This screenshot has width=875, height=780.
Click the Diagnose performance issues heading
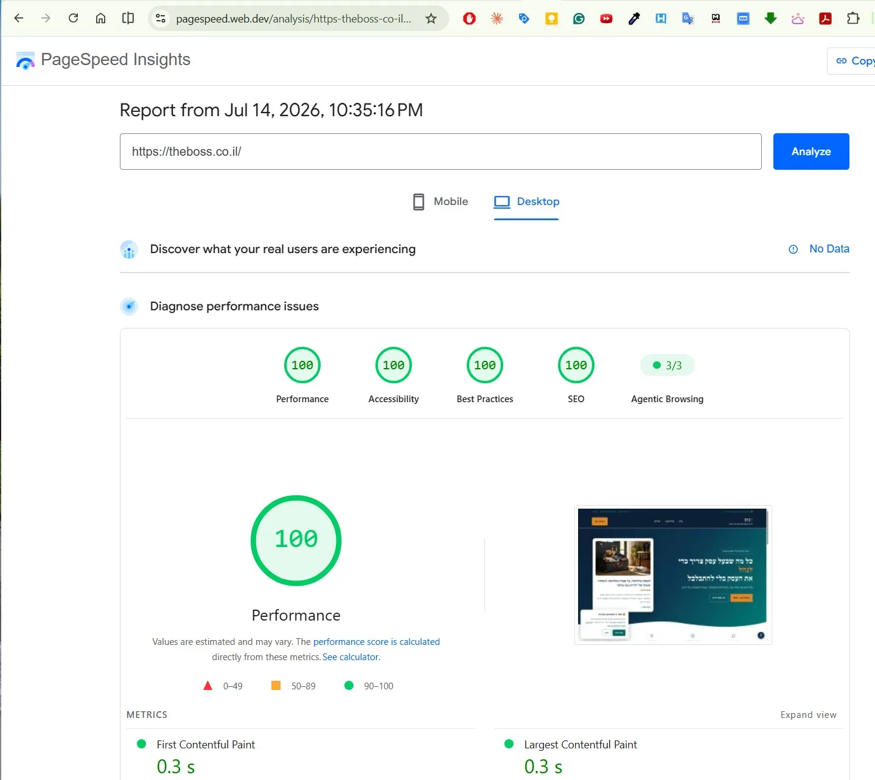pos(234,306)
